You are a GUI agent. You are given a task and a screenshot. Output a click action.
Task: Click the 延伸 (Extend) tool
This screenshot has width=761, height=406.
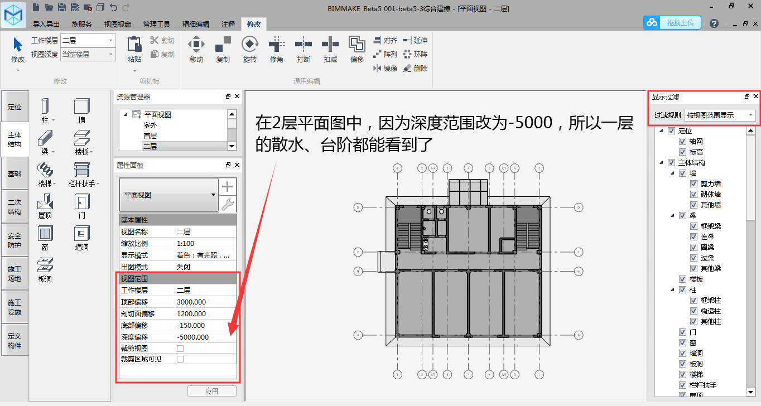pos(415,41)
